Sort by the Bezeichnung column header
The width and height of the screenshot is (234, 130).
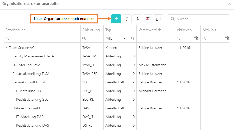[16, 30]
